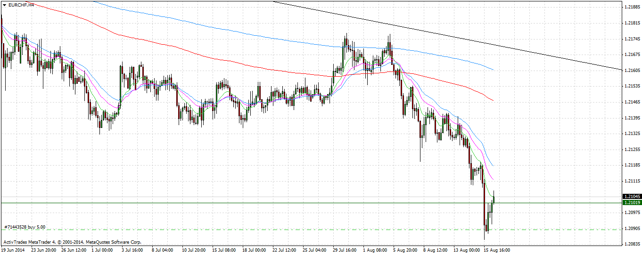
Task: Click the 1.21115 price scale label
Action: (632, 181)
